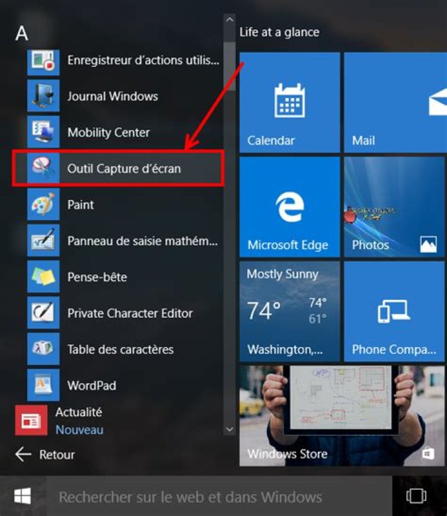Click the letter A section header
The height and width of the screenshot is (516, 447).
(22, 34)
